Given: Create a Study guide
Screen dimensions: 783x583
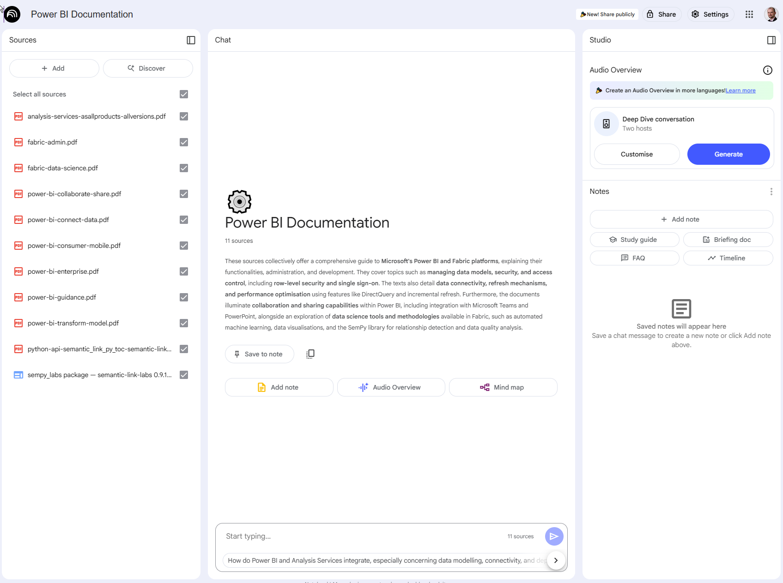Looking at the screenshot, I should click(634, 240).
